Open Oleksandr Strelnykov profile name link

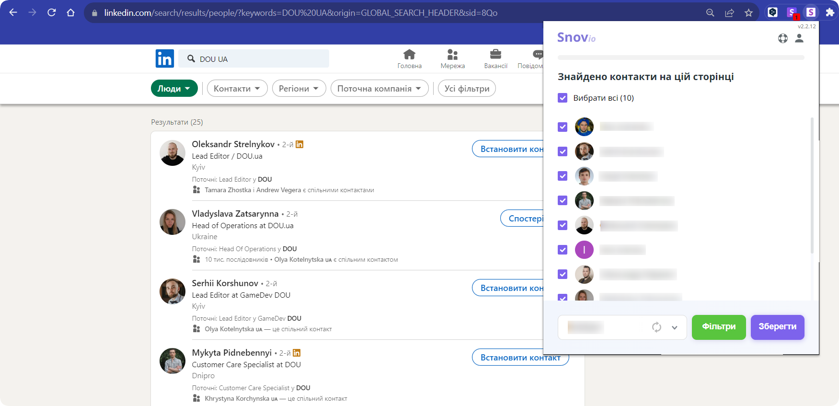pos(233,144)
